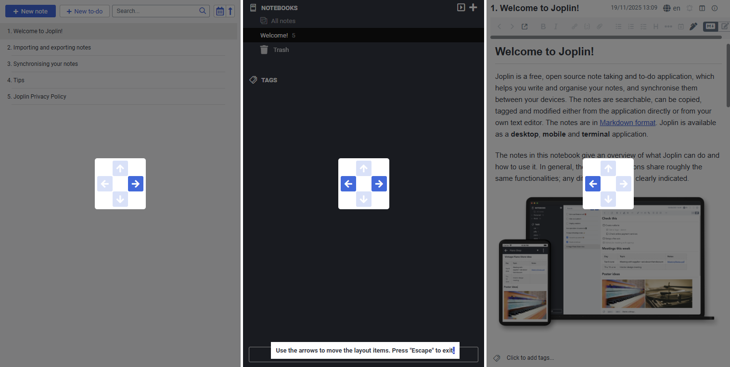Image resolution: width=730 pixels, height=367 pixels.
Task: Click the note editor's vertical scrollbar
Action: [x=728, y=75]
